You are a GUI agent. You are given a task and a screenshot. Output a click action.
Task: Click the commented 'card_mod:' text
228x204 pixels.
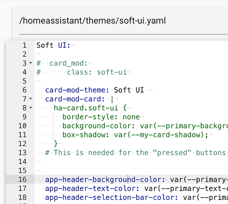[69, 63]
